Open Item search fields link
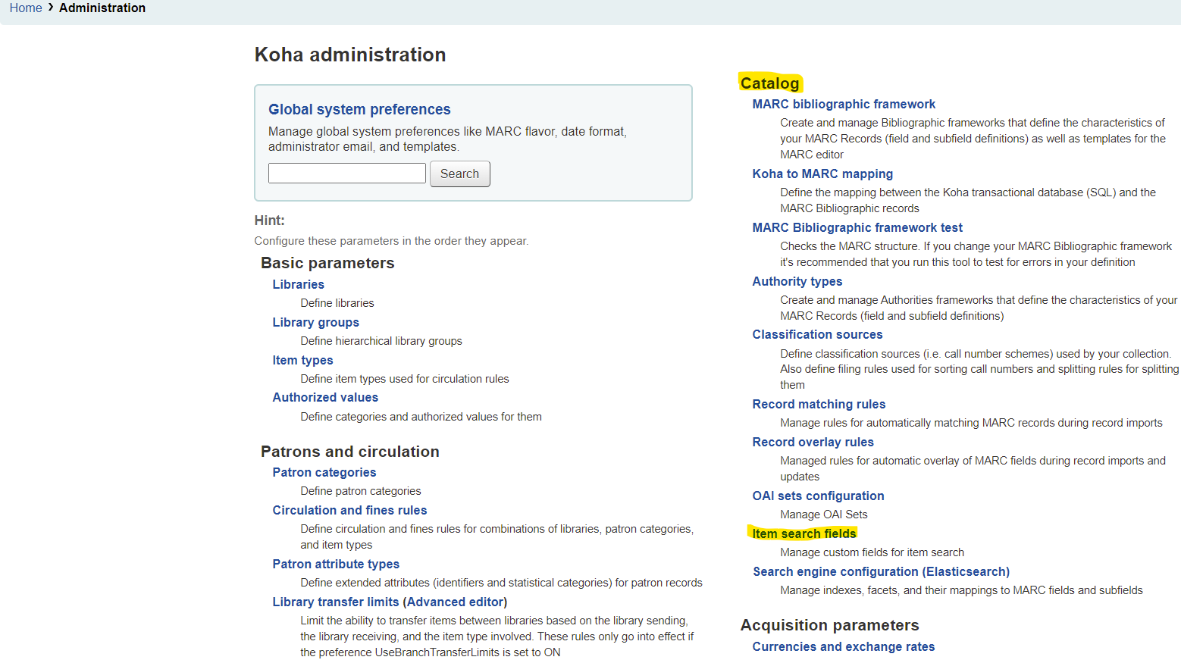This screenshot has width=1181, height=660. (804, 533)
